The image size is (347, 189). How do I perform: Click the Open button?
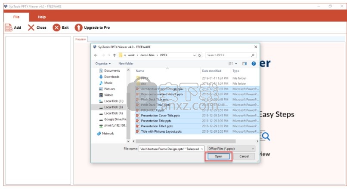(x=218, y=156)
